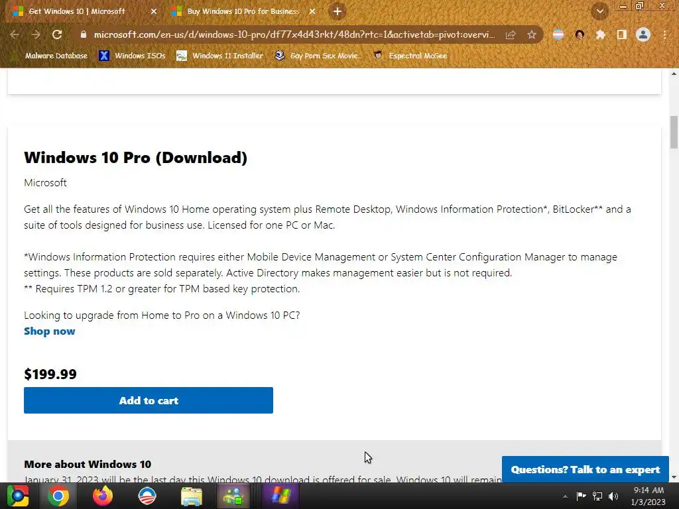The width and height of the screenshot is (679, 509).
Task: Open a new browser tab
Action: pyautogui.click(x=338, y=11)
